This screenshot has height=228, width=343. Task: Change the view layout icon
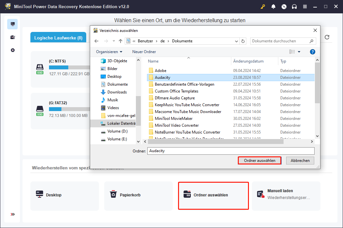[x=292, y=52]
